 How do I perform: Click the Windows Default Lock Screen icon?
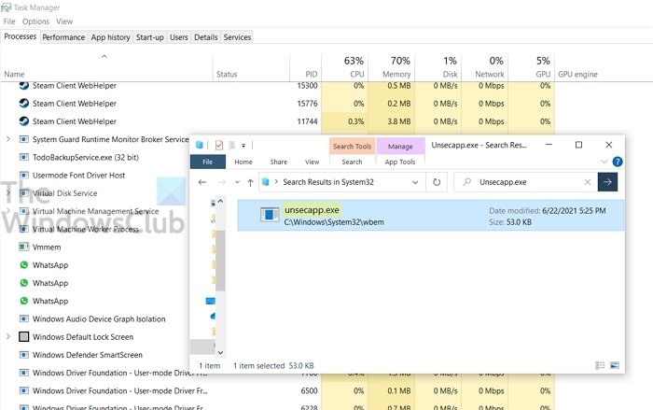[23, 336]
